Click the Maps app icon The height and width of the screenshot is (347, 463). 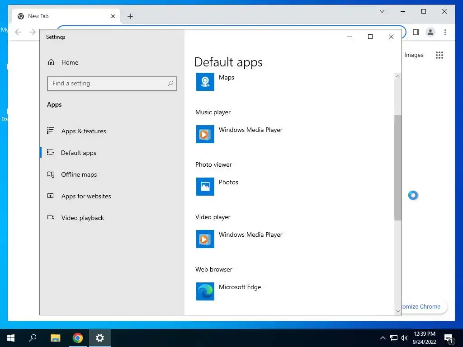[x=205, y=82]
